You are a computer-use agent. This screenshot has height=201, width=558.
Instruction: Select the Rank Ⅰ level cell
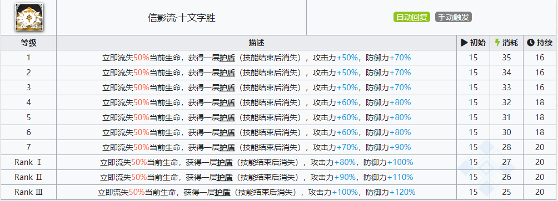(28, 162)
